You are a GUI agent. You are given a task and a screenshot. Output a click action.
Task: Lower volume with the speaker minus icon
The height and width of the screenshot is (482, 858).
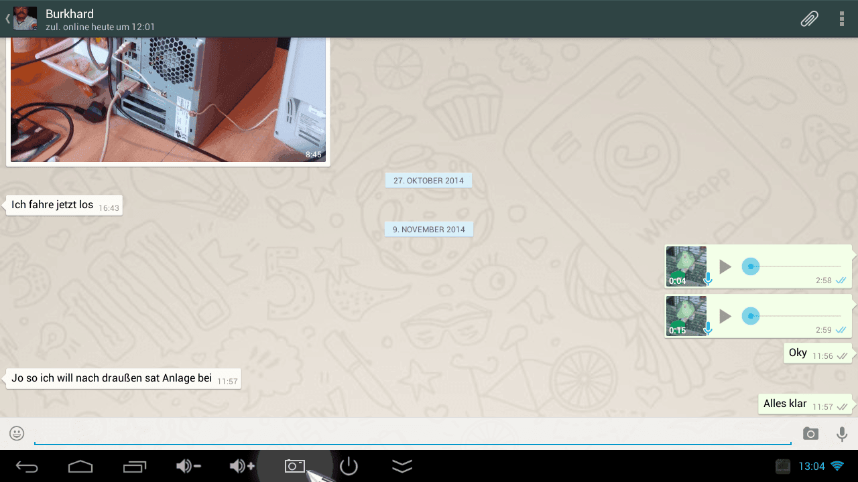(188, 466)
